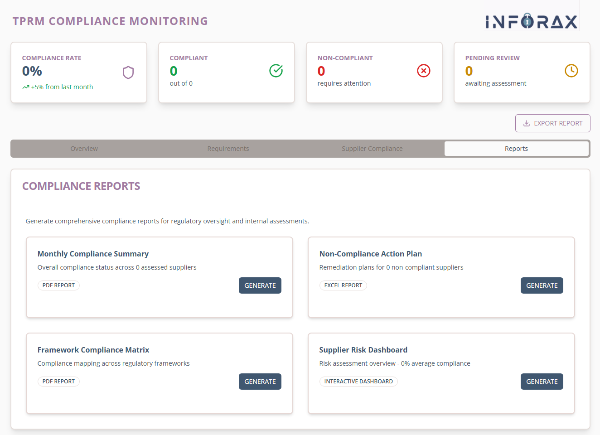Switch to the Supplier Compliance tab
Viewport: 600px width, 435px height.
[x=372, y=148]
